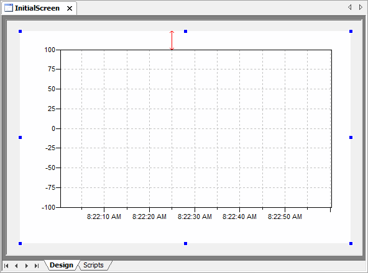Click the left-middle selection handle
368x273 pixels.
click(20, 137)
